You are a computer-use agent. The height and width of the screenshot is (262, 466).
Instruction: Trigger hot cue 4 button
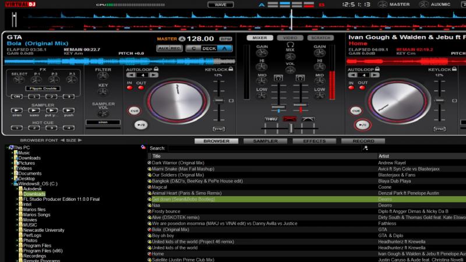[x=69, y=128]
